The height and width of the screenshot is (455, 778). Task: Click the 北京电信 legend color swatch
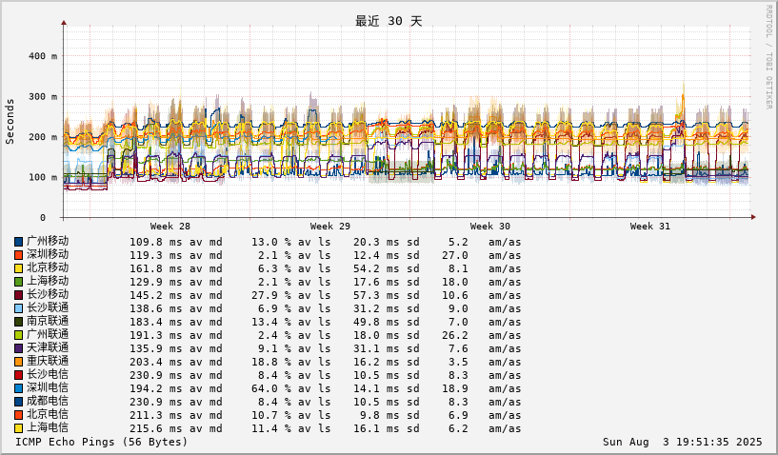pyautogui.click(x=18, y=415)
